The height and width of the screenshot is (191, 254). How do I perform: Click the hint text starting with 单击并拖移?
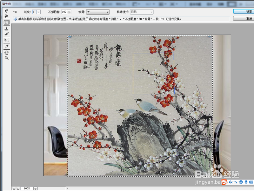[99, 19]
